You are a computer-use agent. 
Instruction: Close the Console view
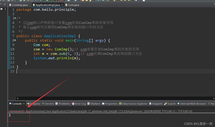pyautogui.click(x=24, y=104)
